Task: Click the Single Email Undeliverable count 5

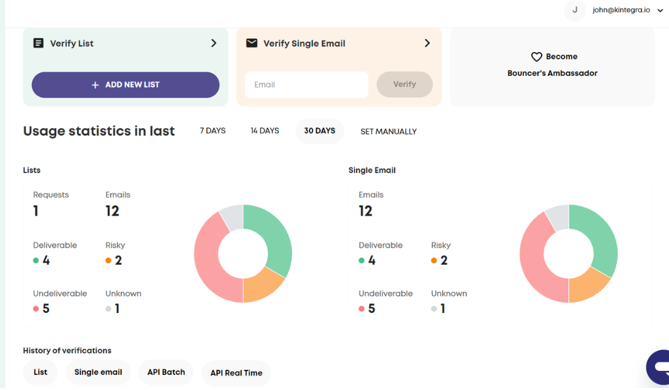Action: point(372,308)
